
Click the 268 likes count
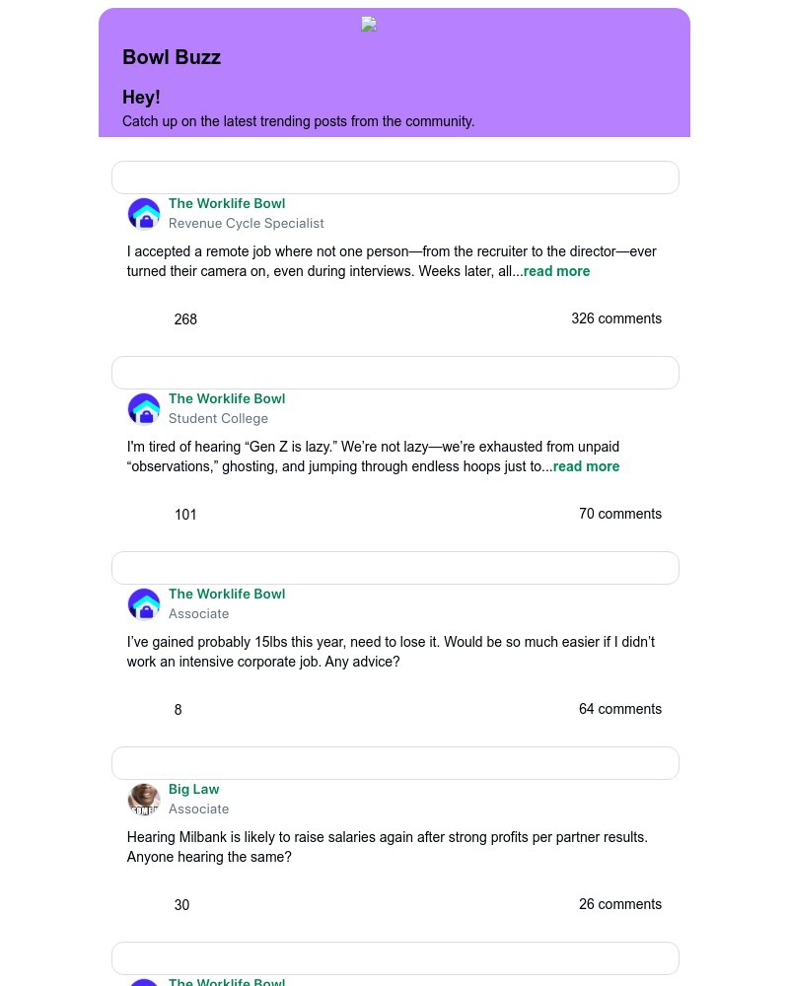point(185,320)
